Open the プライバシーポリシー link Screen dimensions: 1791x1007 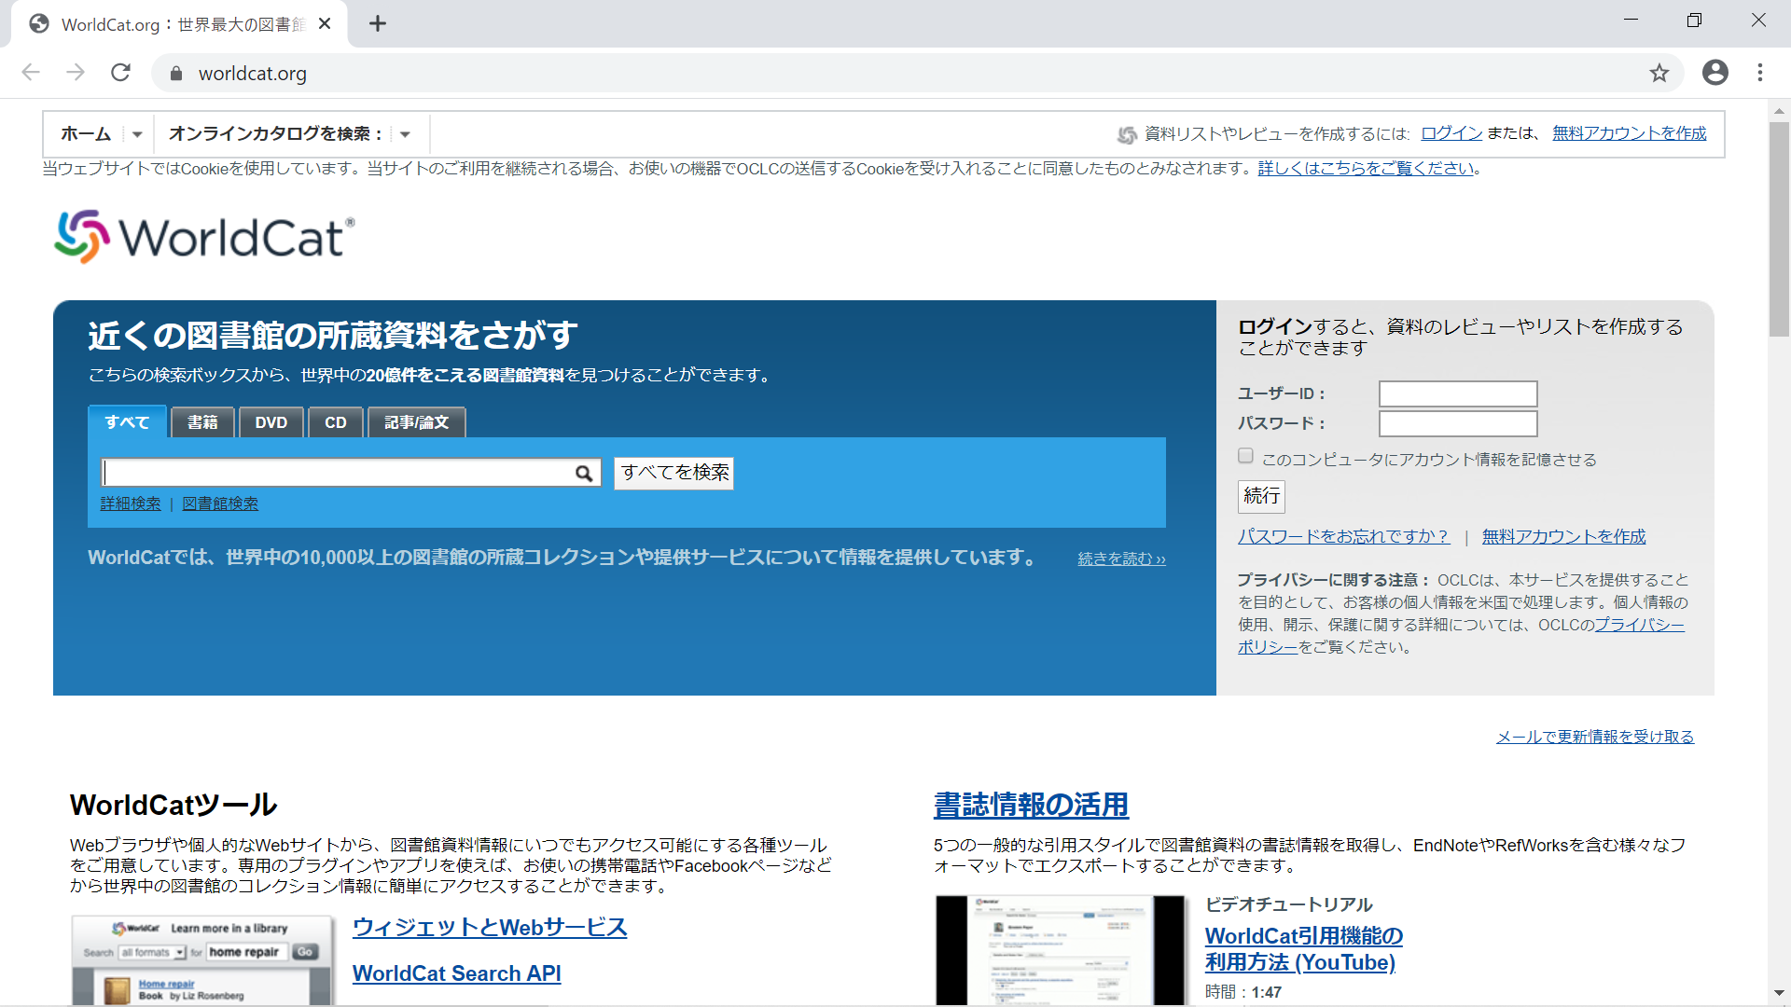point(1639,625)
